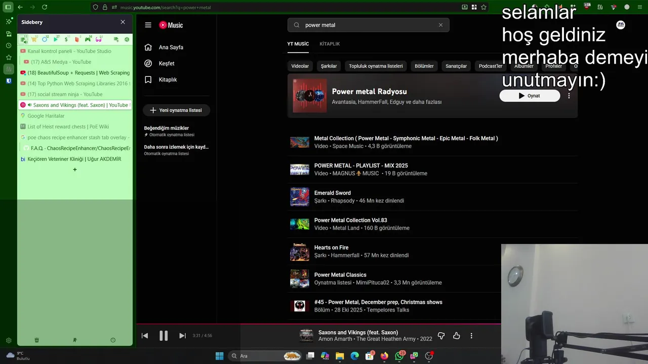Play the Power metal Radyosu with Oynat
This screenshot has height=364, width=648.
point(530,96)
